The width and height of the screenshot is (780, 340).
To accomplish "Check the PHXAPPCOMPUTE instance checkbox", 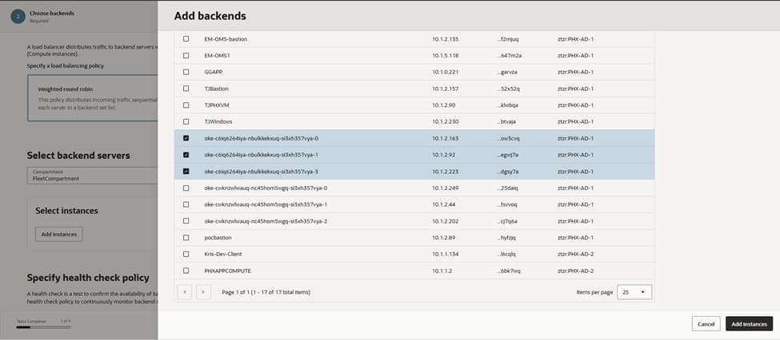I will pos(186,271).
